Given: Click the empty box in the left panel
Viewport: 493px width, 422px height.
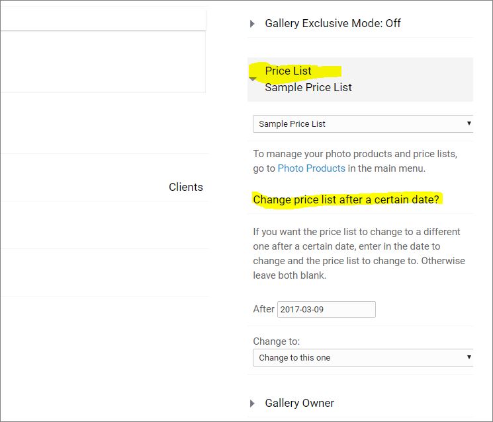Looking at the screenshot, I should pos(103,62).
